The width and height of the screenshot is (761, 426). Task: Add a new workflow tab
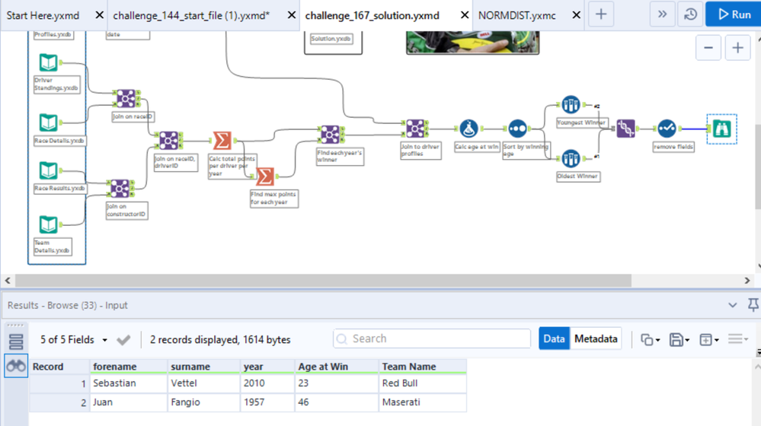coord(601,14)
